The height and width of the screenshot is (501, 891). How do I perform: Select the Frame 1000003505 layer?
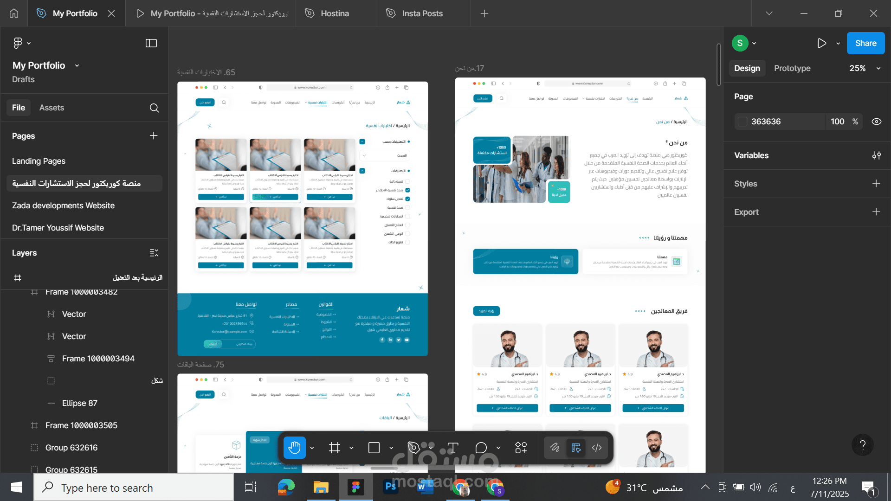pyautogui.click(x=81, y=425)
